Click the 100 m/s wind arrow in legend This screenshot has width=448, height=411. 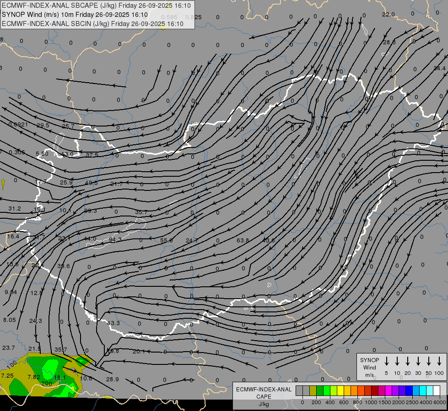pyautogui.click(x=439, y=361)
